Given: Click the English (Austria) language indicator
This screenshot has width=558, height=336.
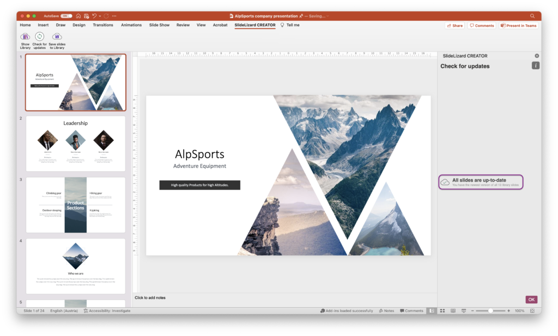Looking at the screenshot, I should pyautogui.click(x=64, y=311).
